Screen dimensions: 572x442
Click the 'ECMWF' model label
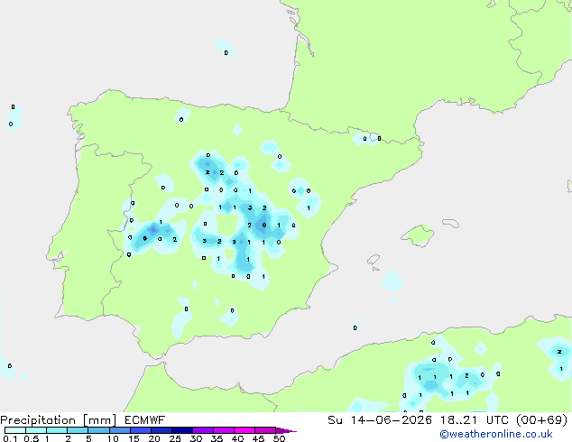[145, 420]
